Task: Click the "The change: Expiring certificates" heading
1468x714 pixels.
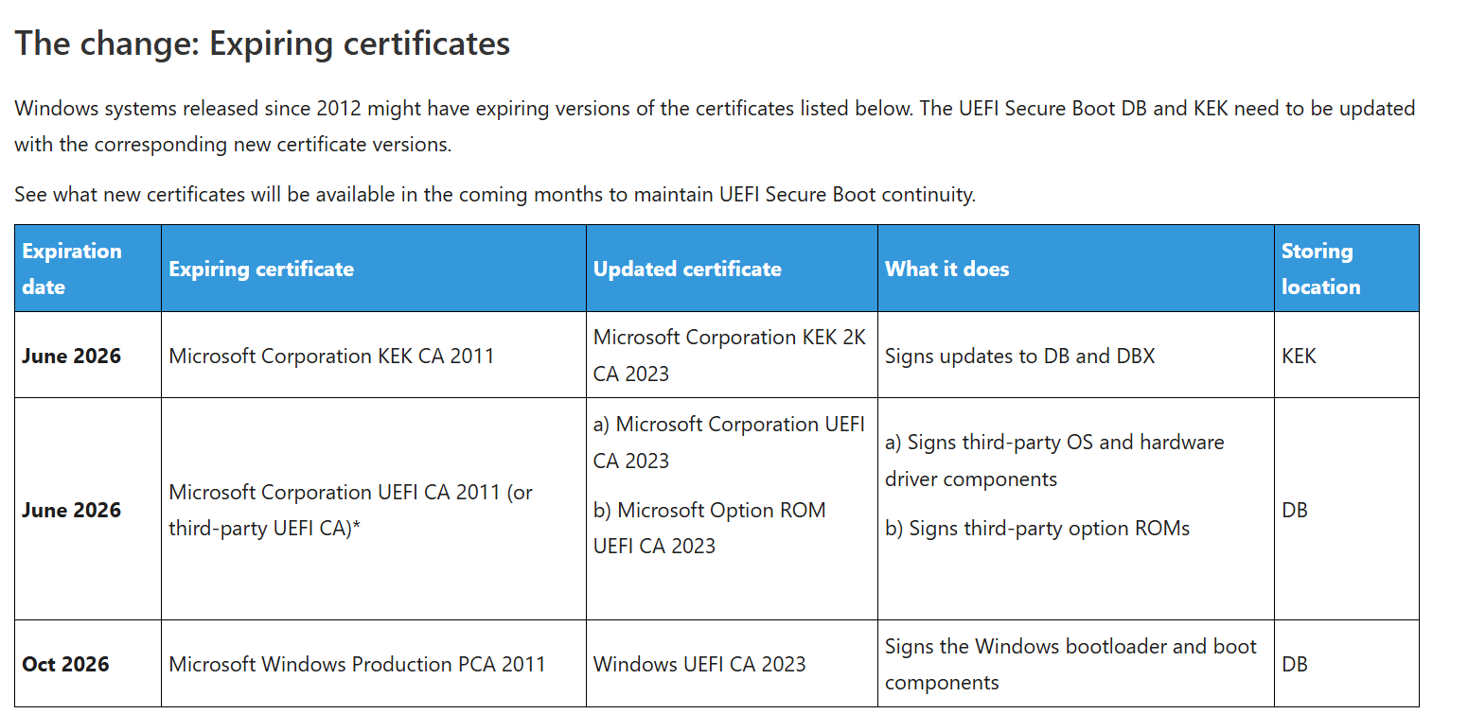Action: (262, 44)
